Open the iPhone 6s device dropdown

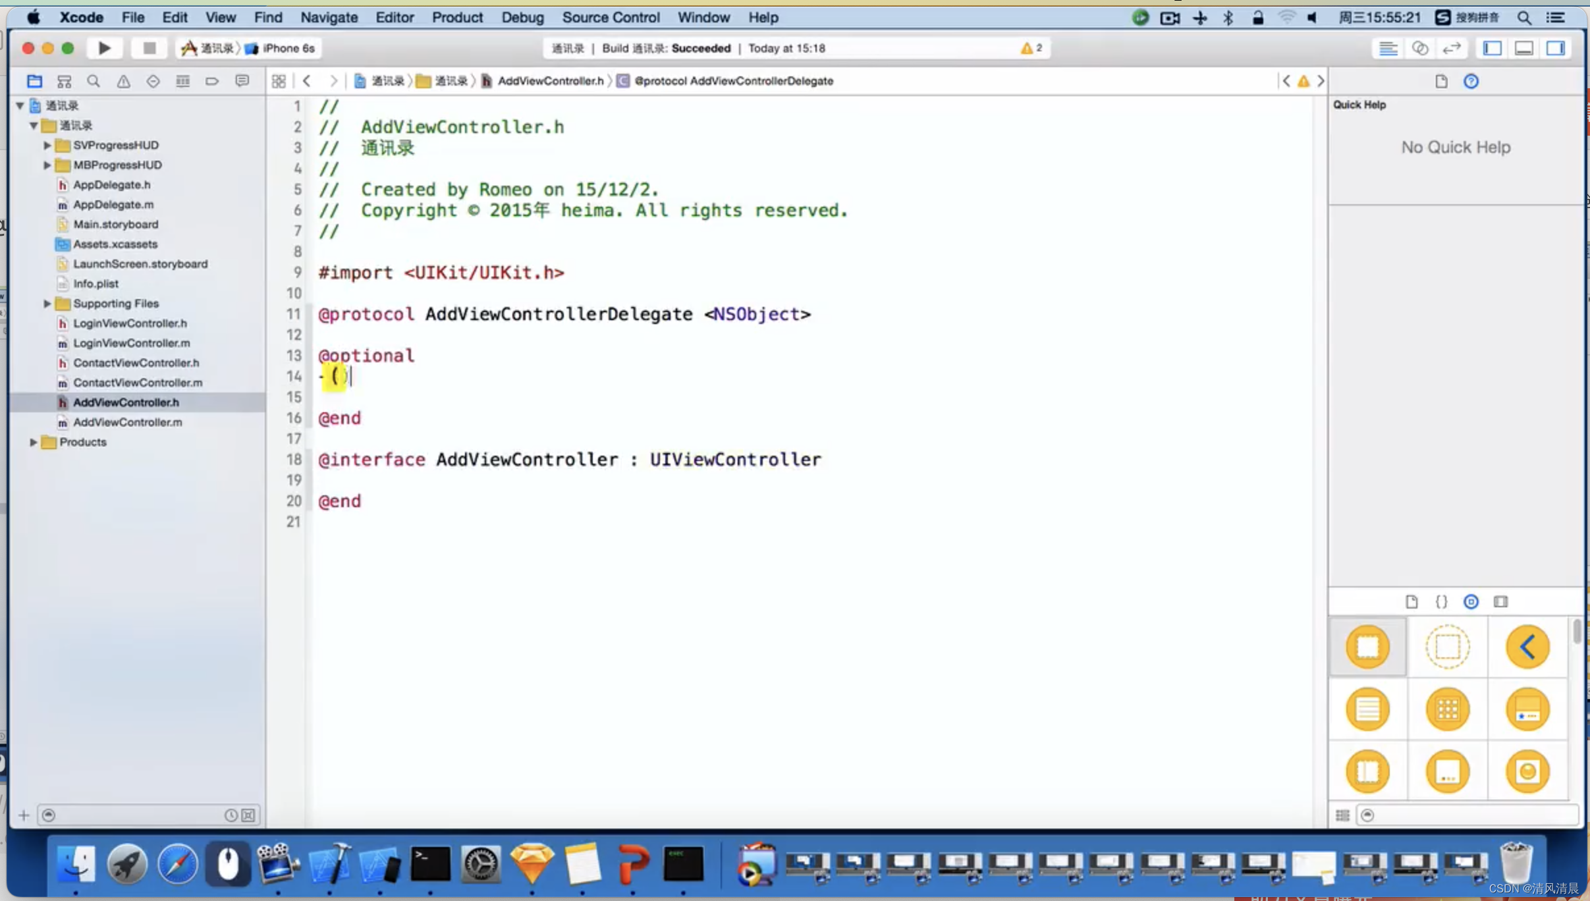click(281, 48)
